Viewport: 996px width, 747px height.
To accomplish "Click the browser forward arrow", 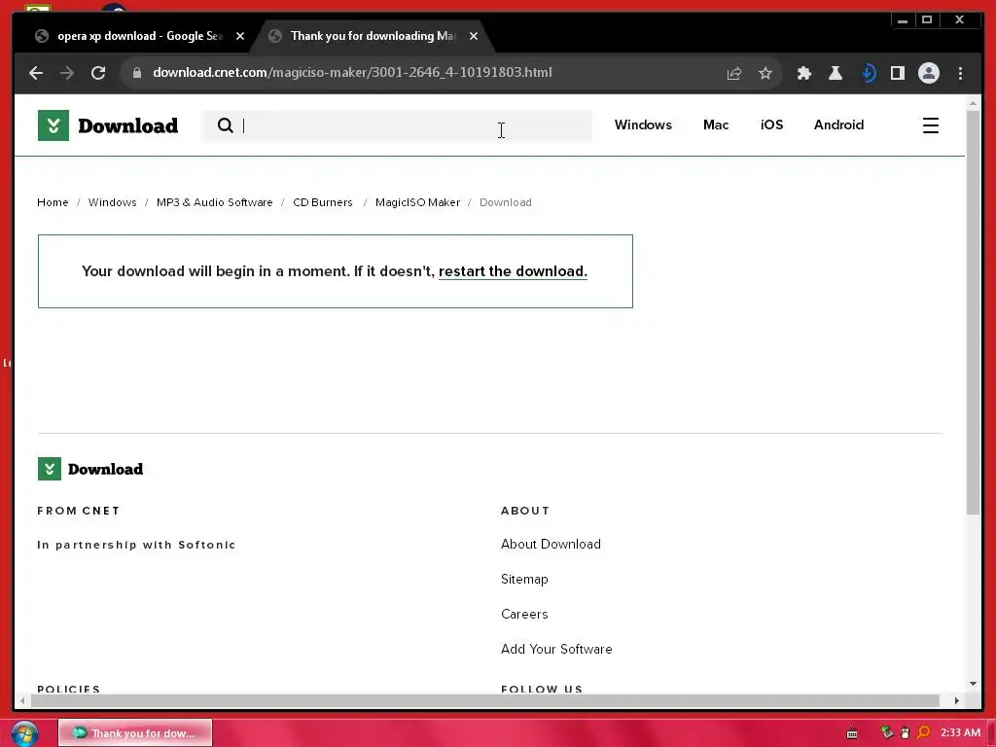I will [67, 73].
